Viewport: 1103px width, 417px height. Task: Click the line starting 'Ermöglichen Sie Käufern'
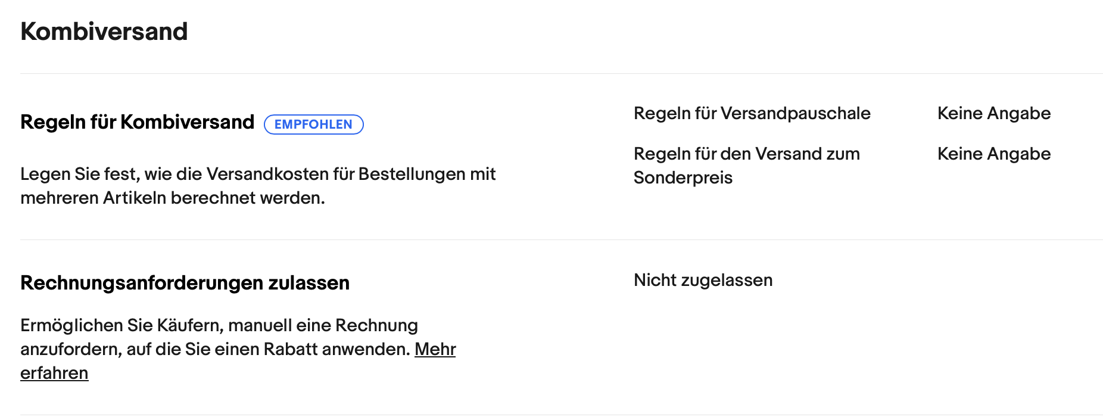coord(219,325)
